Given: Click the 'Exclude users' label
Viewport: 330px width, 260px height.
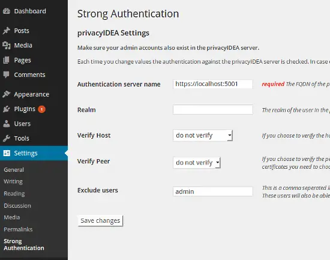Looking at the screenshot, I should pyautogui.click(x=98, y=190).
